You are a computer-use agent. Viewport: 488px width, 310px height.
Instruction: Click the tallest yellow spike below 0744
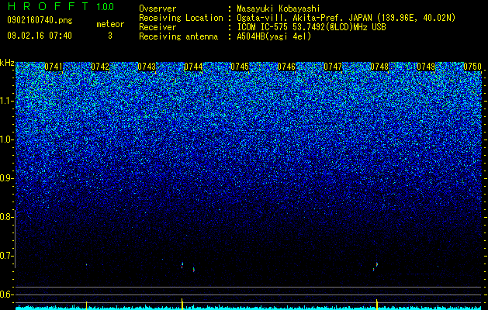pos(182,304)
